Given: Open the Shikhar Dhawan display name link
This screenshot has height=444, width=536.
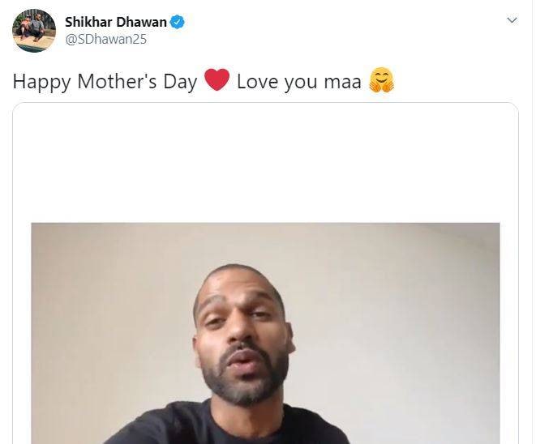Looking at the screenshot, I should click(x=115, y=22).
